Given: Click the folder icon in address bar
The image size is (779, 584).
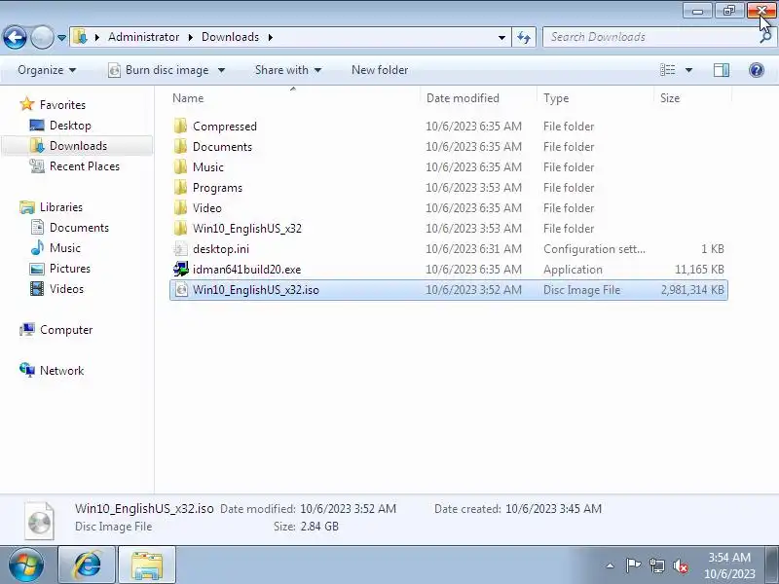Looking at the screenshot, I should (80, 37).
